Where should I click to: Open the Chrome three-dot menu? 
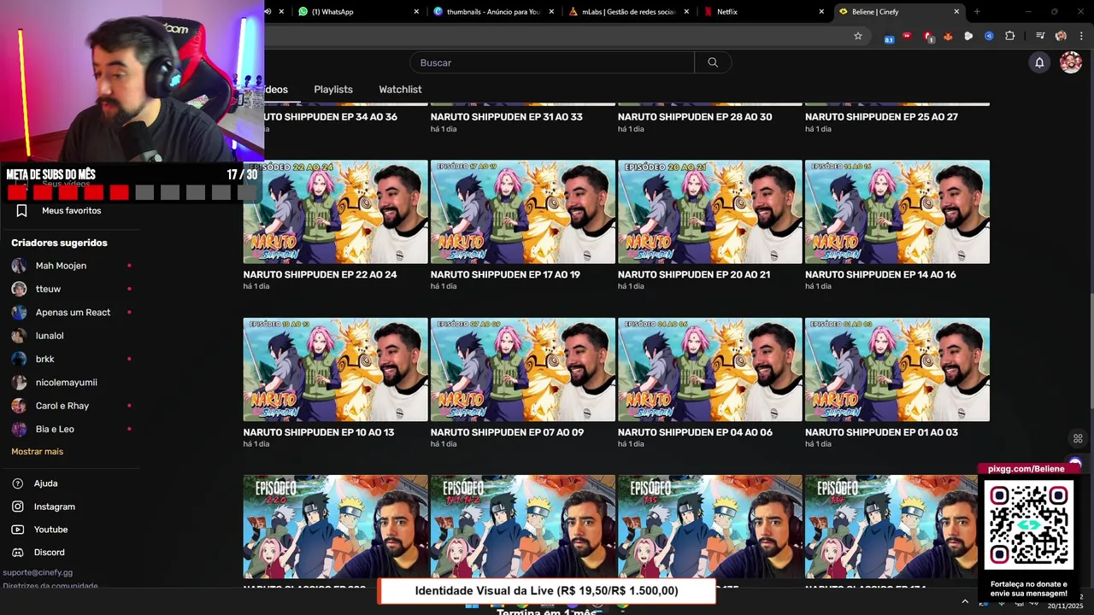click(1081, 36)
